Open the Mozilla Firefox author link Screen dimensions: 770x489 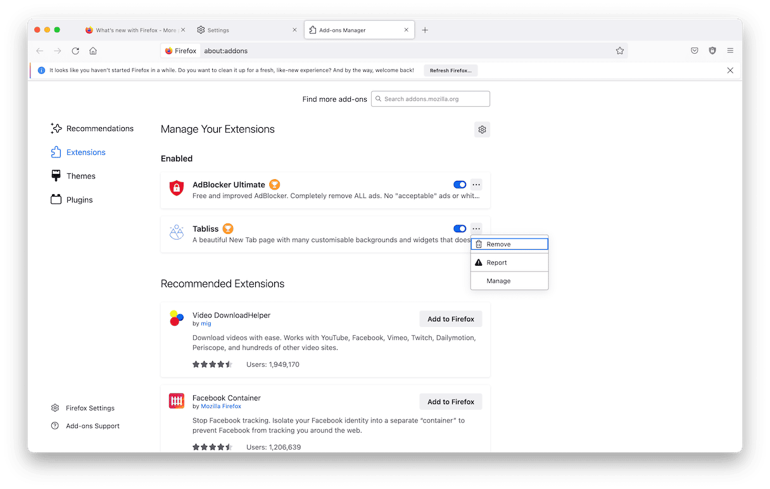click(x=221, y=406)
